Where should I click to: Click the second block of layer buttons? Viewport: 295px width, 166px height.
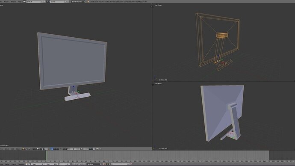click(77, 149)
